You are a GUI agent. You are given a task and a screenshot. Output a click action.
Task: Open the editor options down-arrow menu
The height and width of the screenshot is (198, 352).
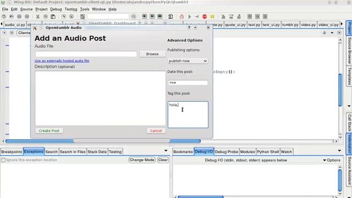332,33
